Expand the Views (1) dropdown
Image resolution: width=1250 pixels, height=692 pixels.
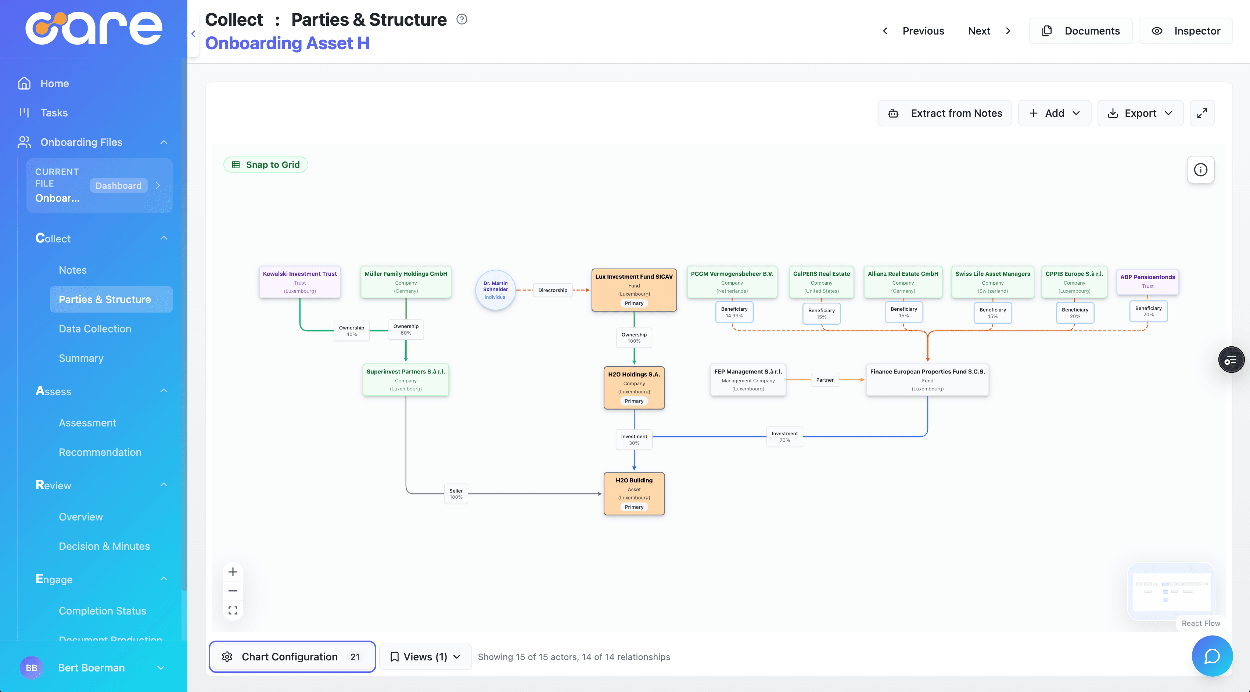pyautogui.click(x=425, y=657)
